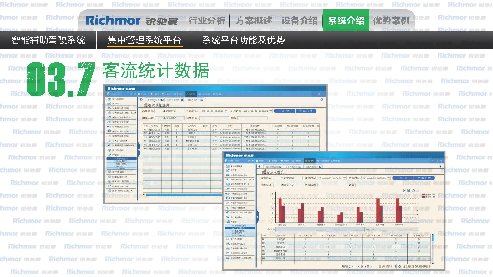Click the 线路 input field in 客流明细查询 window
Viewport: 493px width, 277px height.
tap(252, 118)
